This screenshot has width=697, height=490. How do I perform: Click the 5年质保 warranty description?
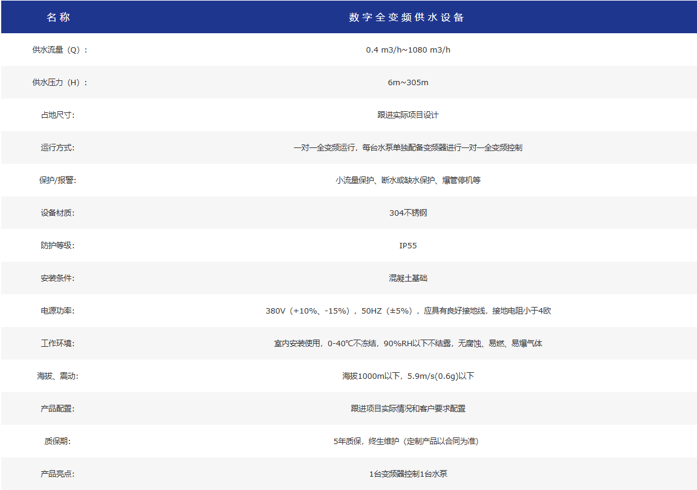pyautogui.click(x=408, y=441)
